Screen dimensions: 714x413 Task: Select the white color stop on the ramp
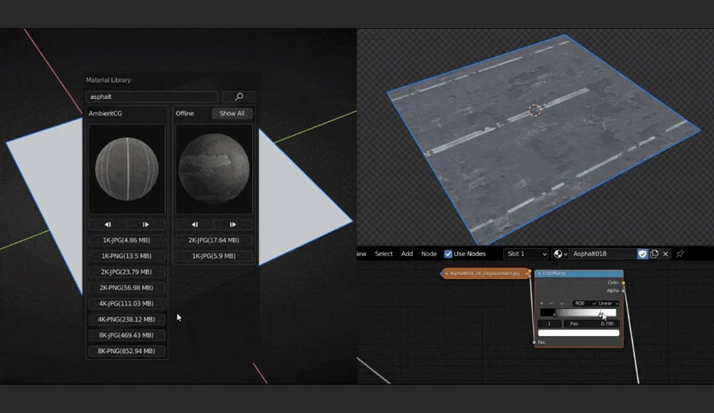[x=600, y=314]
